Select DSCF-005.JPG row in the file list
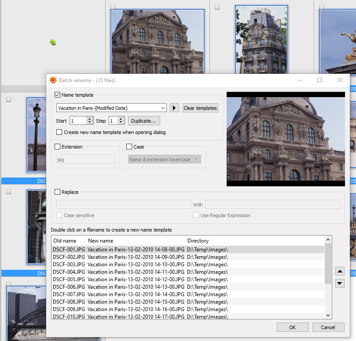The image size is (356, 341). click(x=69, y=279)
